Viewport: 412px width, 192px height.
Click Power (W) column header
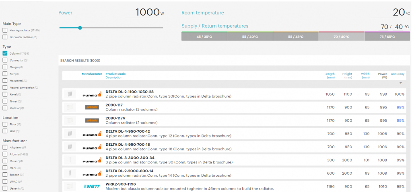tap(382, 76)
